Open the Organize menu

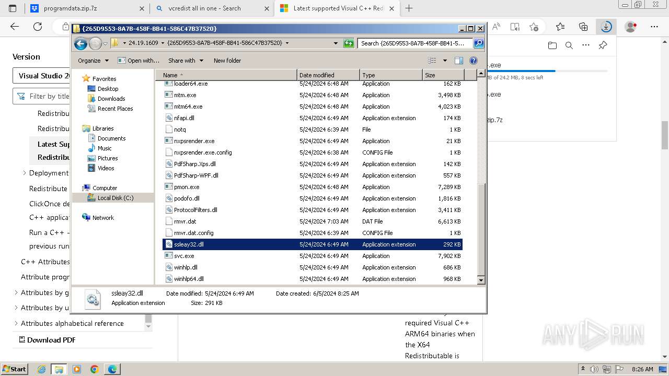click(93, 61)
